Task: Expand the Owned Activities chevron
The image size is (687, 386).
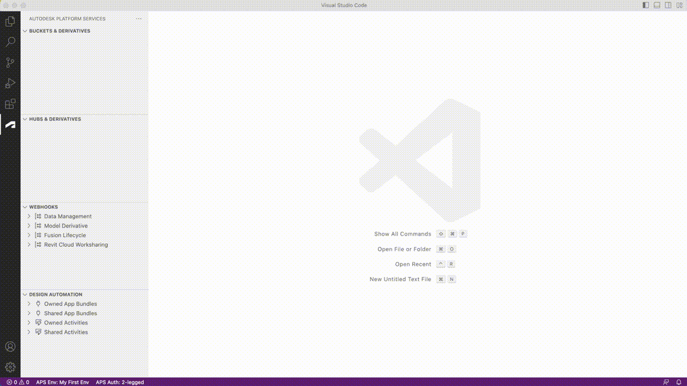Action: click(29, 323)
